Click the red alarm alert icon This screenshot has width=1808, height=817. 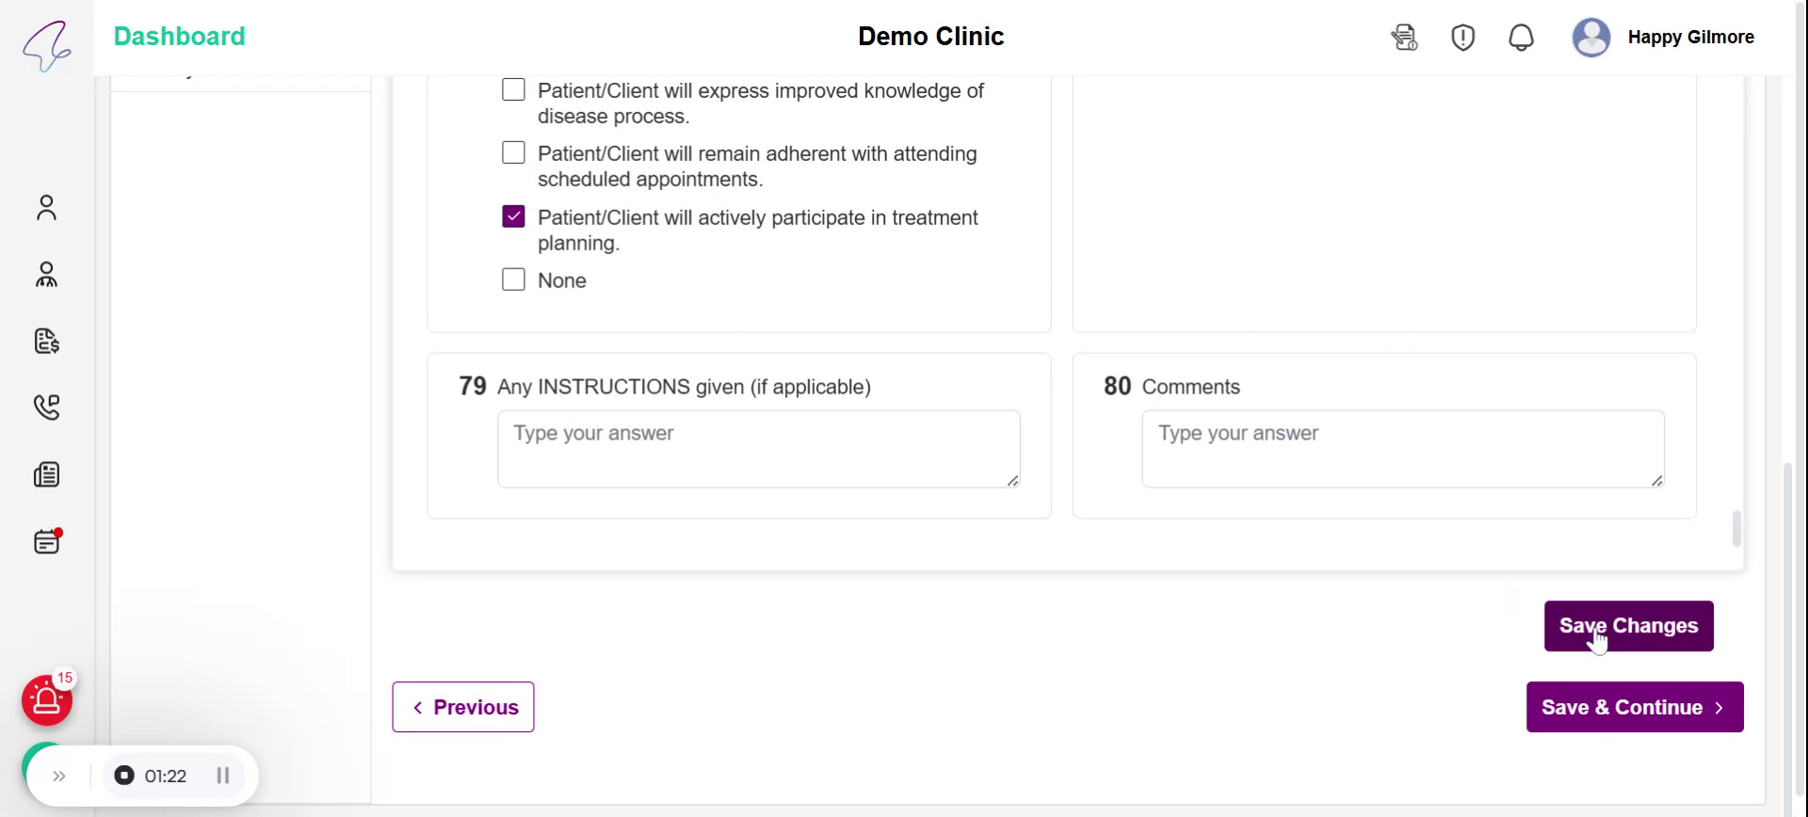coord(47,700)
